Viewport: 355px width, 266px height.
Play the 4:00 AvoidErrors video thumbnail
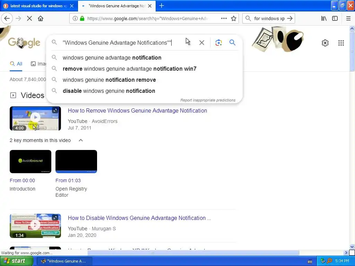coord(35,118)
